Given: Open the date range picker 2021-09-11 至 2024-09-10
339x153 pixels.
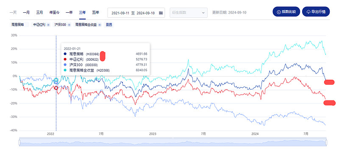Looking at the screenshot, I should (136, 13).
